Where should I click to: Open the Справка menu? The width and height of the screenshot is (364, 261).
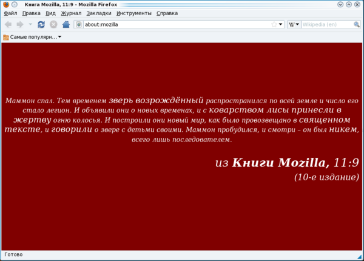[167, 13]
